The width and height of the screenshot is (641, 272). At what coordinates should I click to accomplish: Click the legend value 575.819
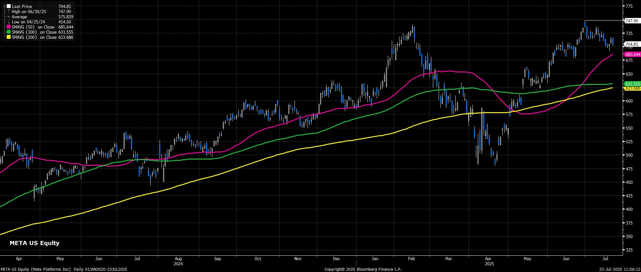click(x=66, y=17)
